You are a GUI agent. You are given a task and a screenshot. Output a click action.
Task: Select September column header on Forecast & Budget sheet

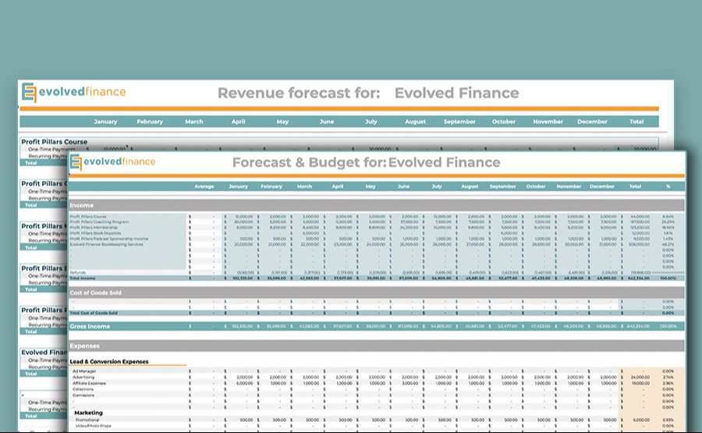point(503,186)
